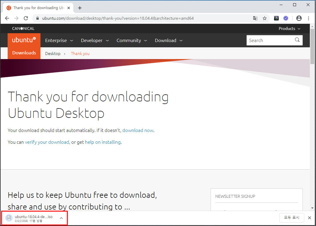The width and height of the screenshot is (316, 226).
Task: Expand the Products dropdown
Action: pyautogui.click(x=289, y=29)
